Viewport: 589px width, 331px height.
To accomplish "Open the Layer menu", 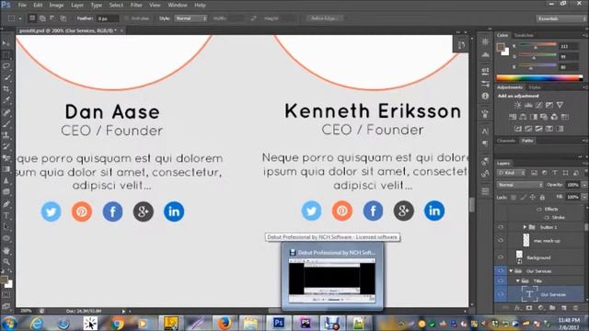I will pos(77,6).
